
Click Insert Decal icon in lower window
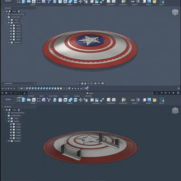pyautogui.click(x=149, y=100)
